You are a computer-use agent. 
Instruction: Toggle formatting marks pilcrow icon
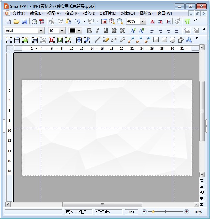[187, 21]
